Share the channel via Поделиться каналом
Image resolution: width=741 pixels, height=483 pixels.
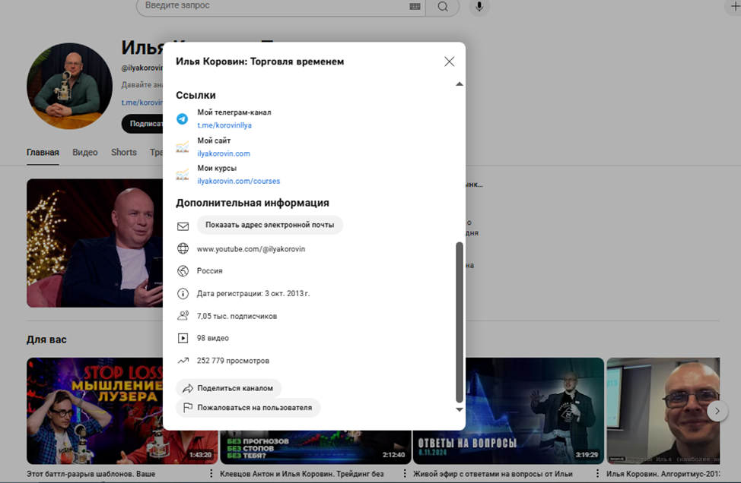pyautogui.click(x=229, y=388)
